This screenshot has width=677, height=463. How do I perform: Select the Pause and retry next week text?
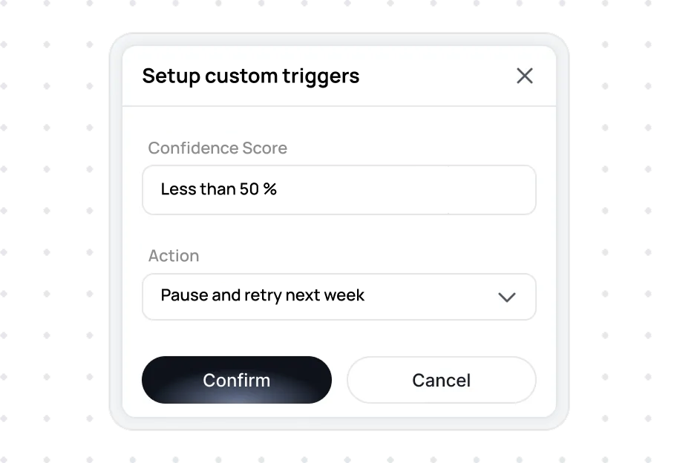(263, 295)
